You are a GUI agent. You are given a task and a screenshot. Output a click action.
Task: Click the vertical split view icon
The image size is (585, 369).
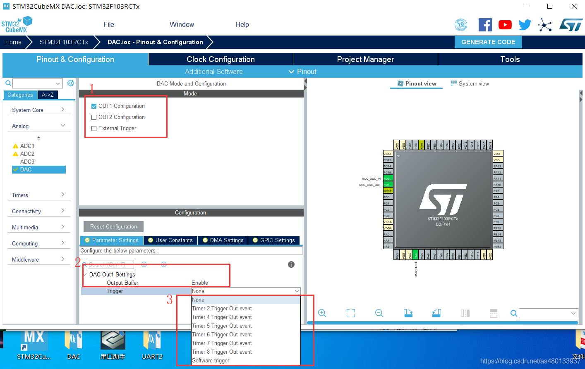click(x=465, y=313)
